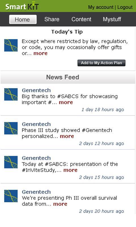Click Add to My Action Plan button
Viewport: 136px width, 227px height.
(101, 63)
